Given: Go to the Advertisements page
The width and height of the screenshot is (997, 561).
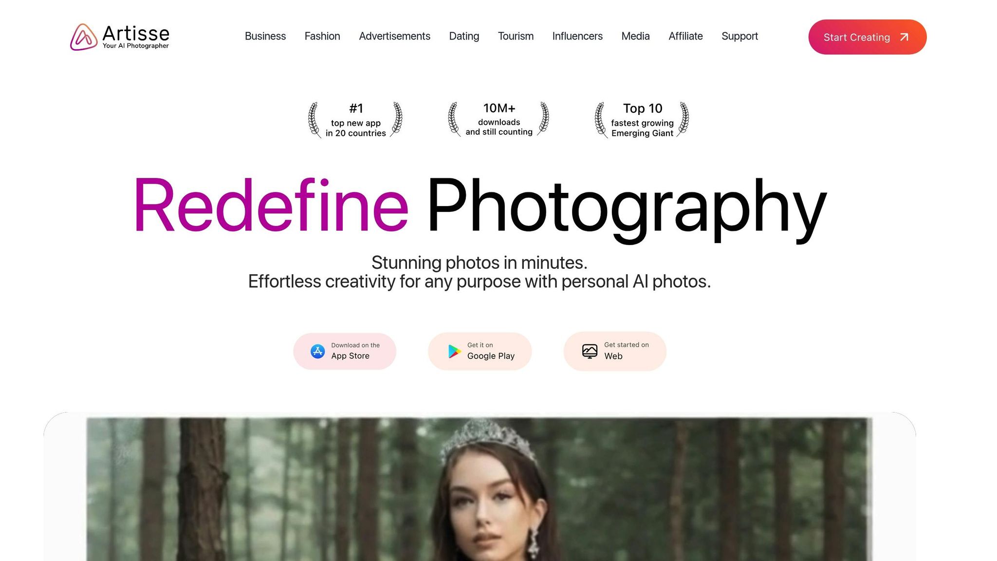Looking at the screenshot, I should [x=395, y=36].
